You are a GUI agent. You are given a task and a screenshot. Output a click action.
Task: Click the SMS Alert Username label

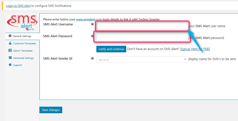click(58, 24)
